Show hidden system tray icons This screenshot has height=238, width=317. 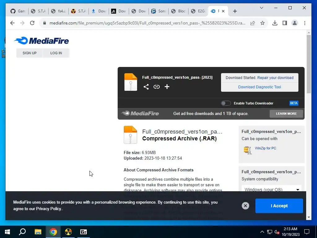(262, 232)
